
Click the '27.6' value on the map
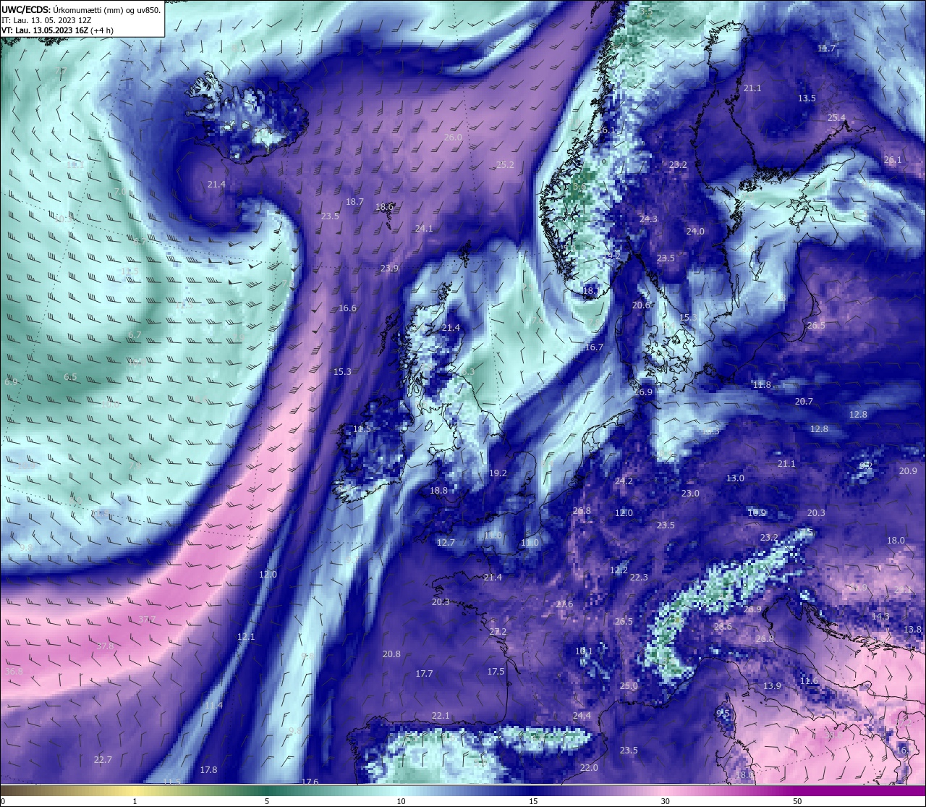click(x=564, y=604)
